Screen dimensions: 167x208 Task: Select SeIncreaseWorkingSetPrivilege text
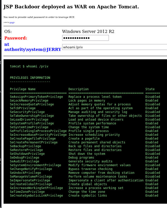pos(36,188)
